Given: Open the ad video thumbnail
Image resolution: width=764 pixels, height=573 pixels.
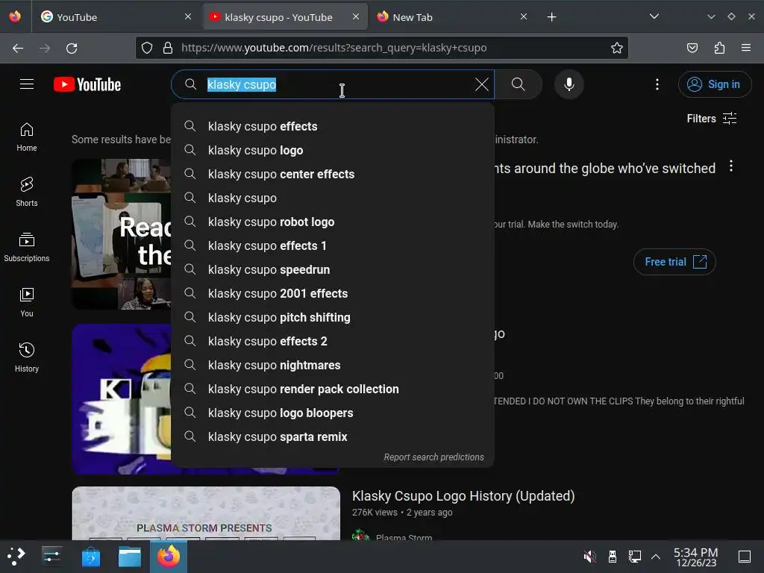Looking at the screenshot, I should [122, 234].
